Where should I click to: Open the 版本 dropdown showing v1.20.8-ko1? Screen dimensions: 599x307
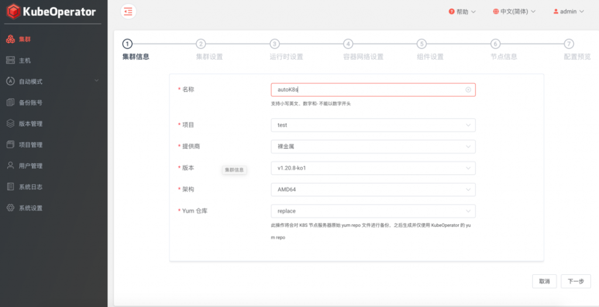pyautogui.click(x=373, y=168)
